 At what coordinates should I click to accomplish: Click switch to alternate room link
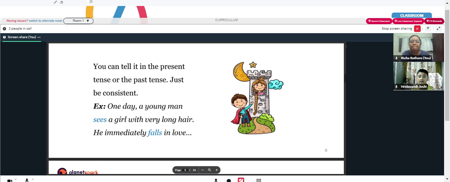pos(45,21)
